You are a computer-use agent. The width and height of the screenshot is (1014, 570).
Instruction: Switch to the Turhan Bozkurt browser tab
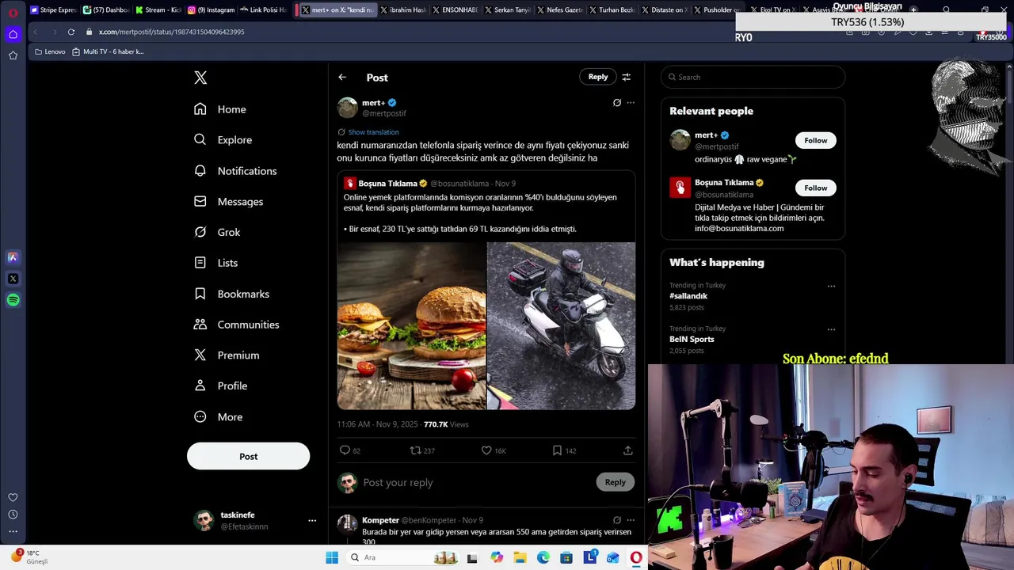[x=611, y=10]
